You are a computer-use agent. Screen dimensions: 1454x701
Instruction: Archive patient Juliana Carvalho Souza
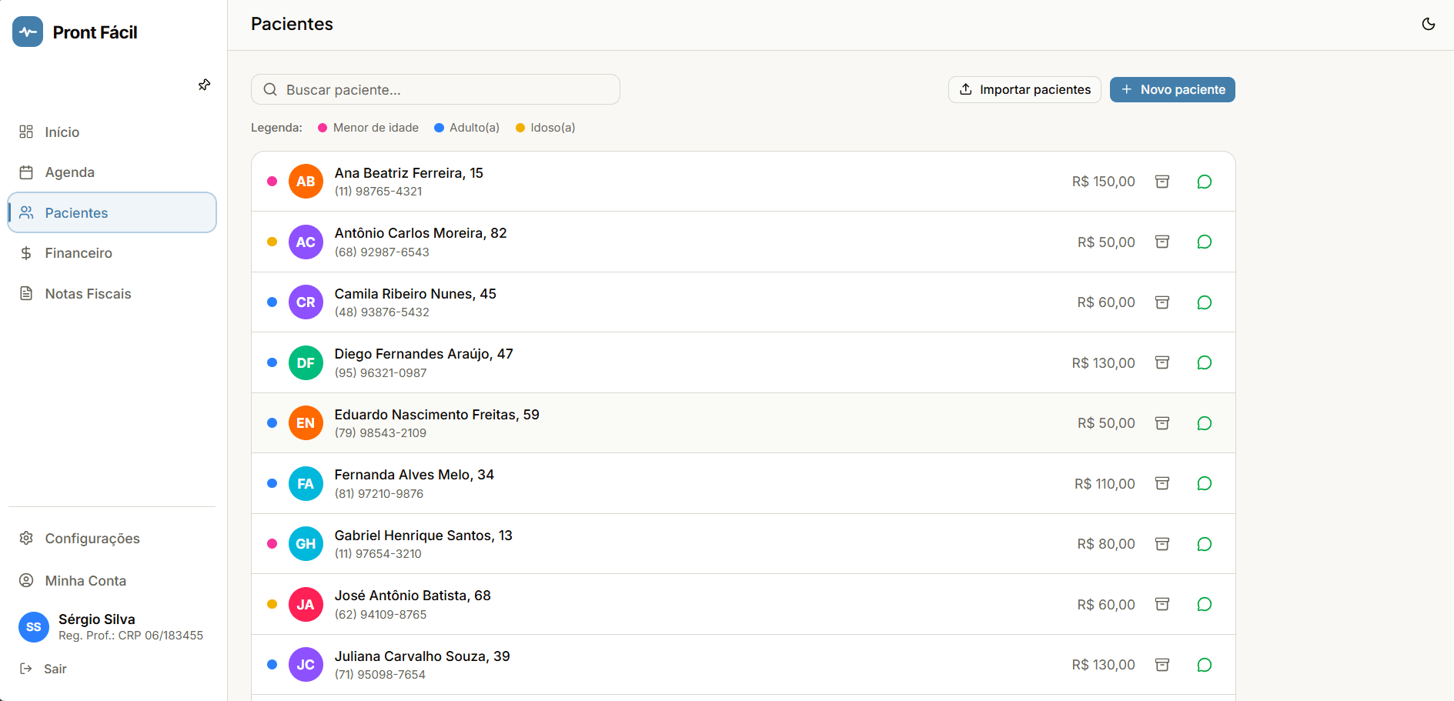tap(1162, 665)
